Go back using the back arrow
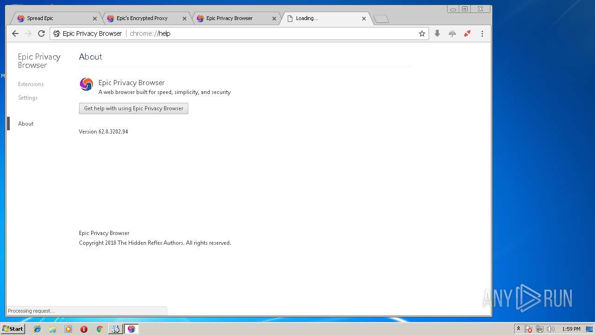The width and height of the screenshot is (595, 335). click(15, 33)
